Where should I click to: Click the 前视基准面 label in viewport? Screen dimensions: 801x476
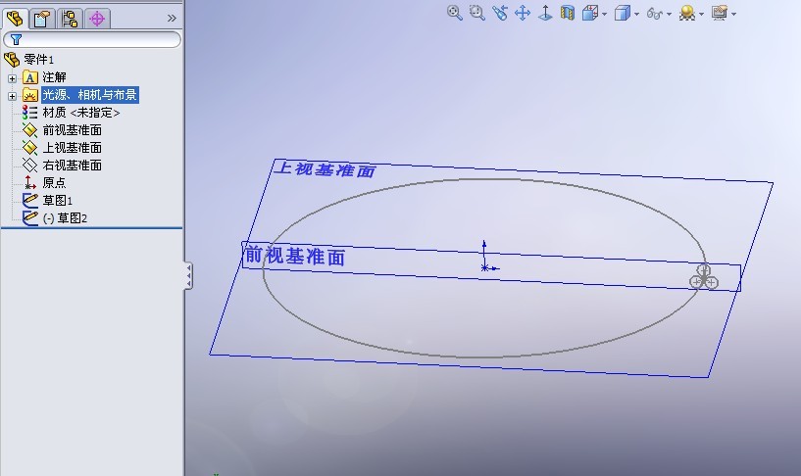coord(295,255)
